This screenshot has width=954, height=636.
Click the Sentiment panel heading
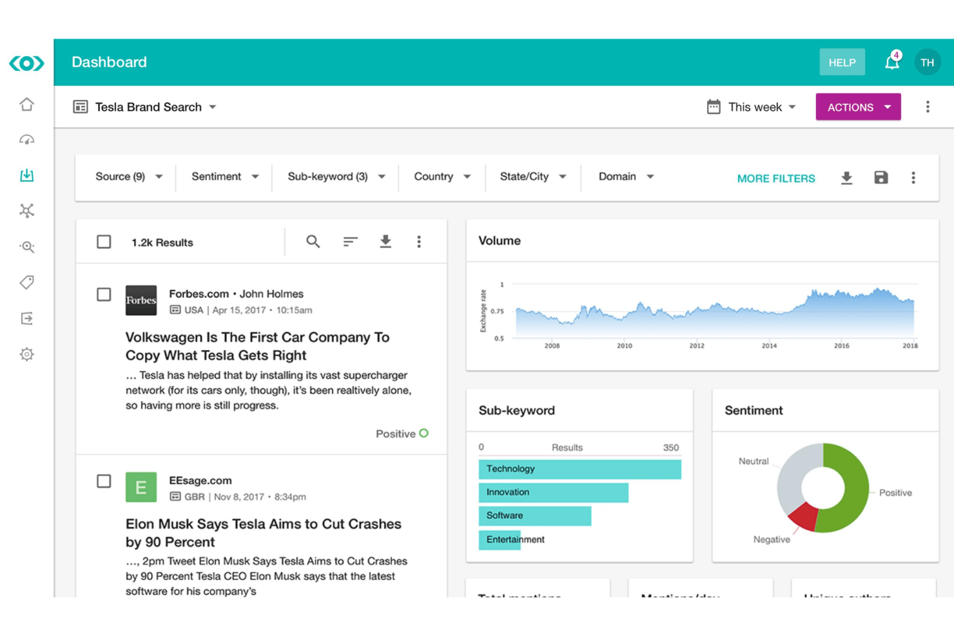[x=754, y=410]
